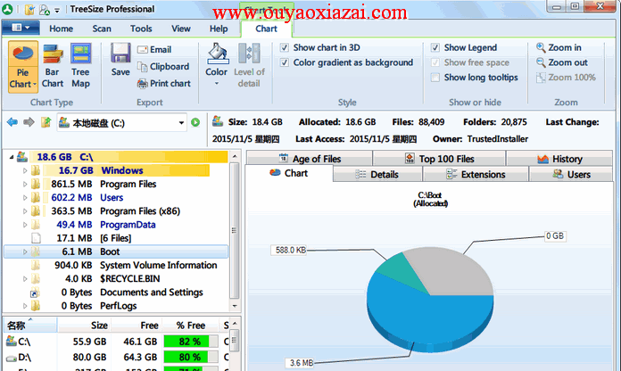Save the chart with floppy icon
The height and width of the screenshot is (371, 621).
(x=120, y=60)
